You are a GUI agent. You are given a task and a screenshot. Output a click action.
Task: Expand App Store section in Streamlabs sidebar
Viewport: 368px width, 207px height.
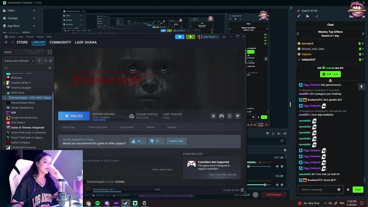coord(34,26)
